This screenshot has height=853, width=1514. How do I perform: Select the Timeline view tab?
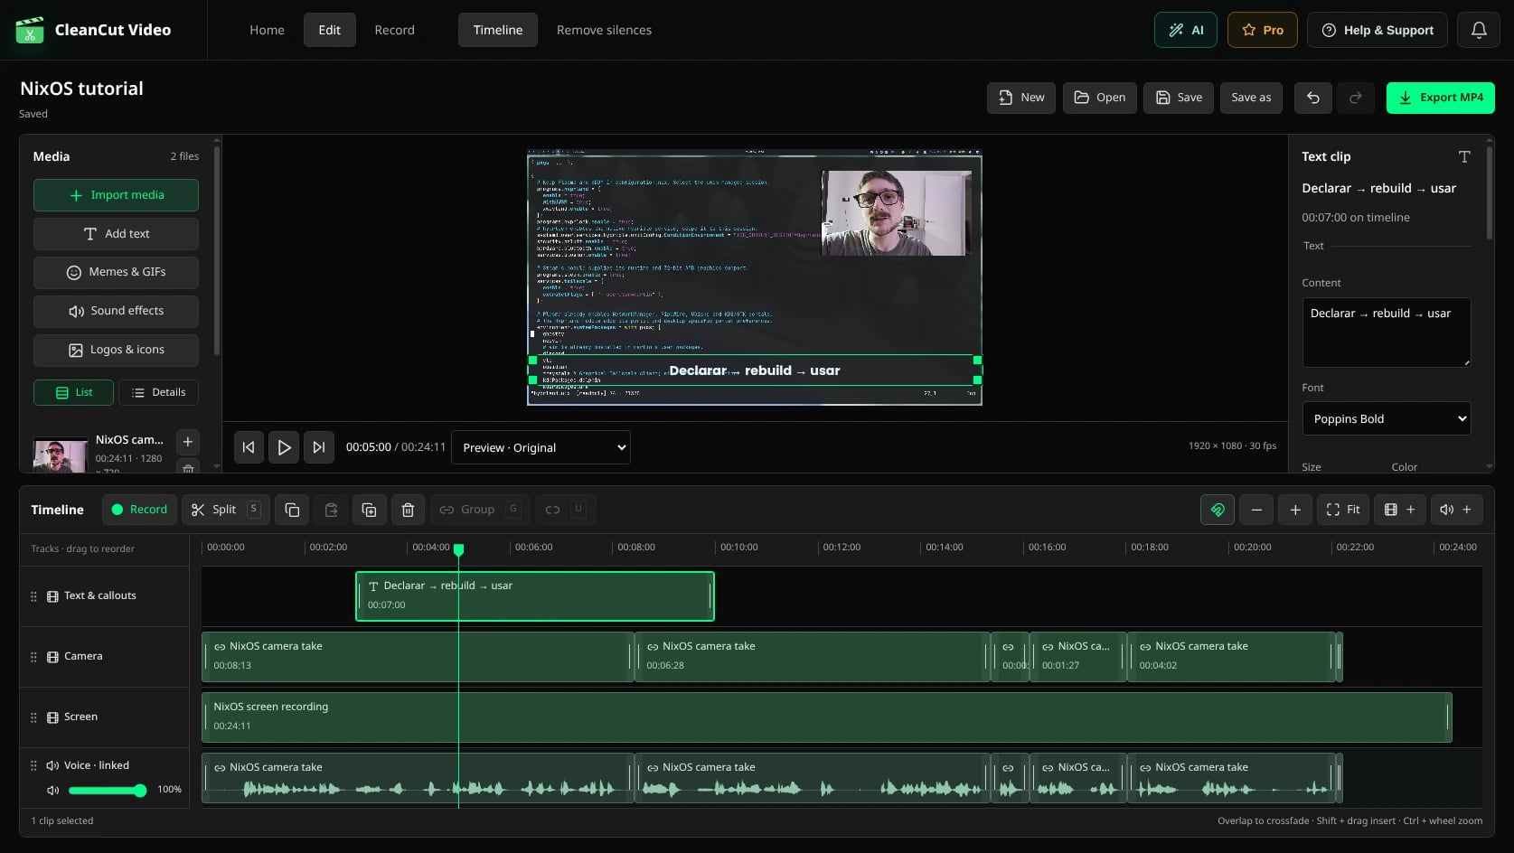(498, 30)
